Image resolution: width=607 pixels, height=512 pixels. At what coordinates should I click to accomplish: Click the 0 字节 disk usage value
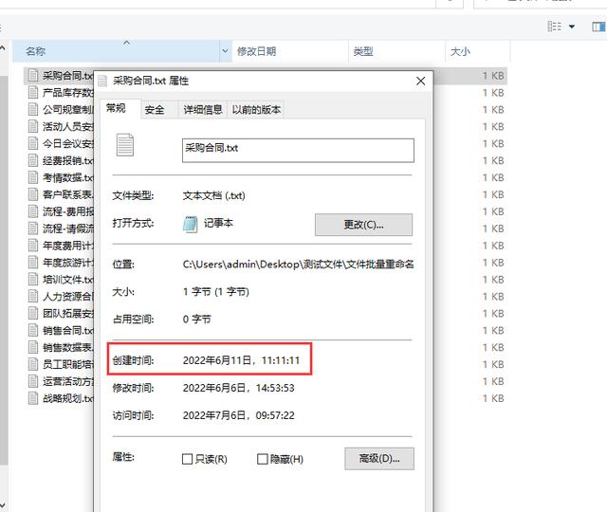click(x=197, y=320)
